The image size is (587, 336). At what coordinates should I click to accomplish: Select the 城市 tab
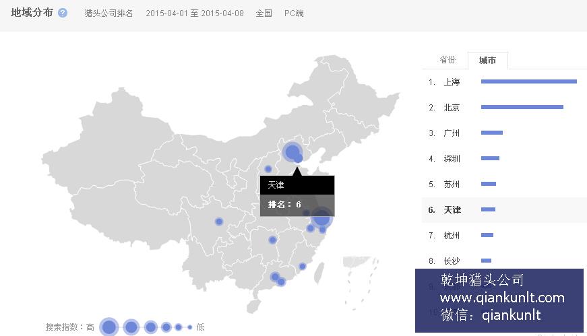(x=487, y=61)
